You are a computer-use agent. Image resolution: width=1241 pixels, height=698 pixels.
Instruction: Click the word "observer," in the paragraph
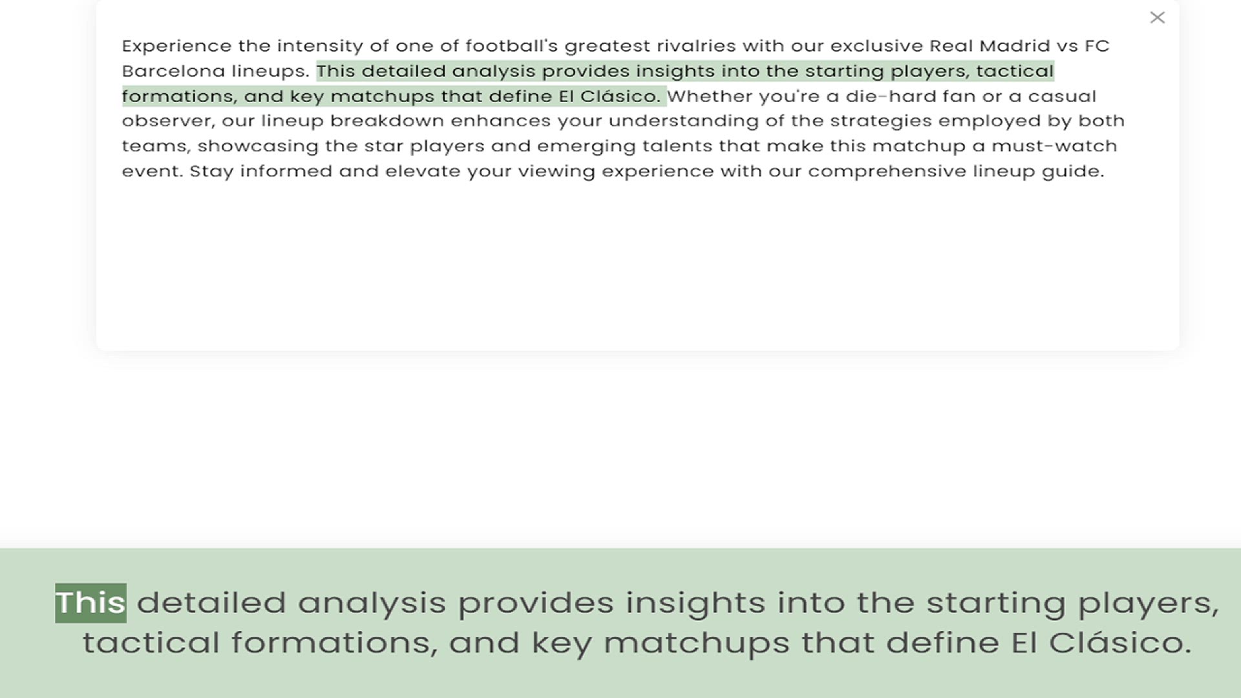(x=168, y=121)
